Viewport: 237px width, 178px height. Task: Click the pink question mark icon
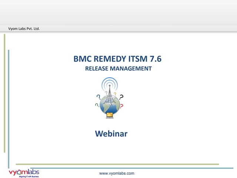[106, 93]
